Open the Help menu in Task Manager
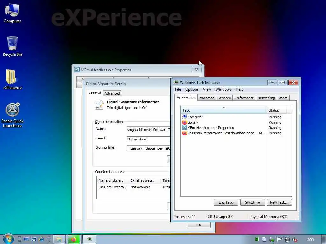Image resolution: width=326 pixels, height=244 pixels. tap(239, 89)
